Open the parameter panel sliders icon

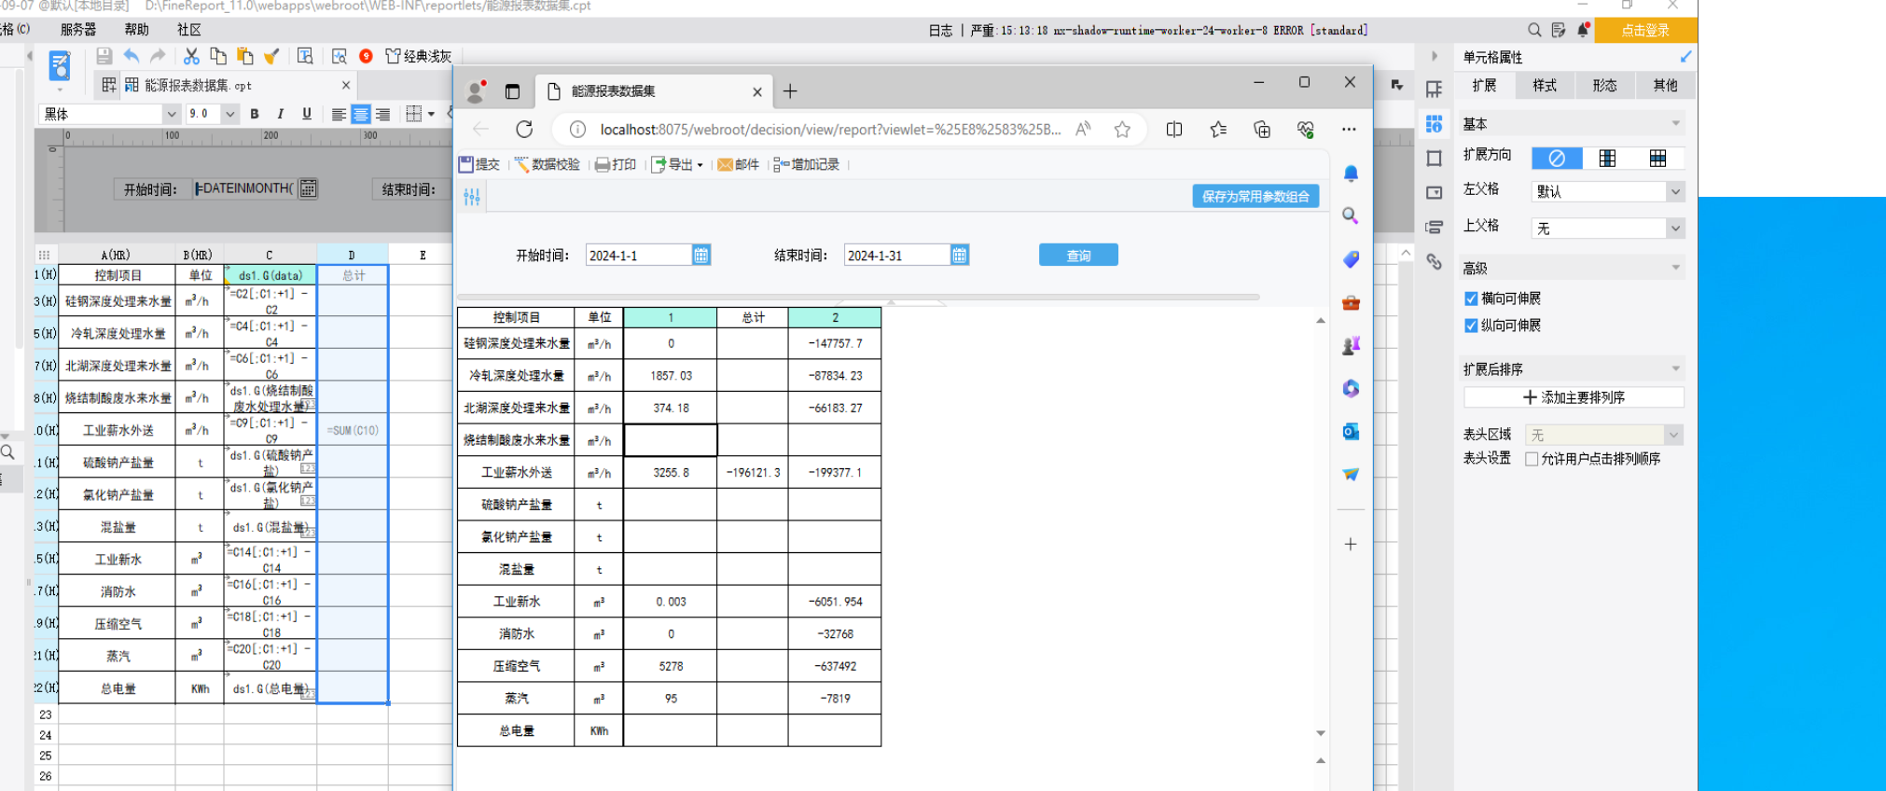point(472,196)
